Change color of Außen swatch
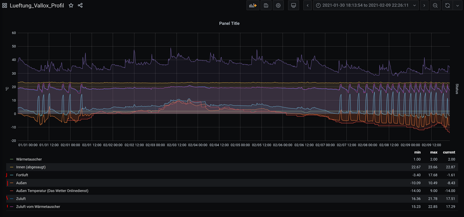 pos(11,183)
